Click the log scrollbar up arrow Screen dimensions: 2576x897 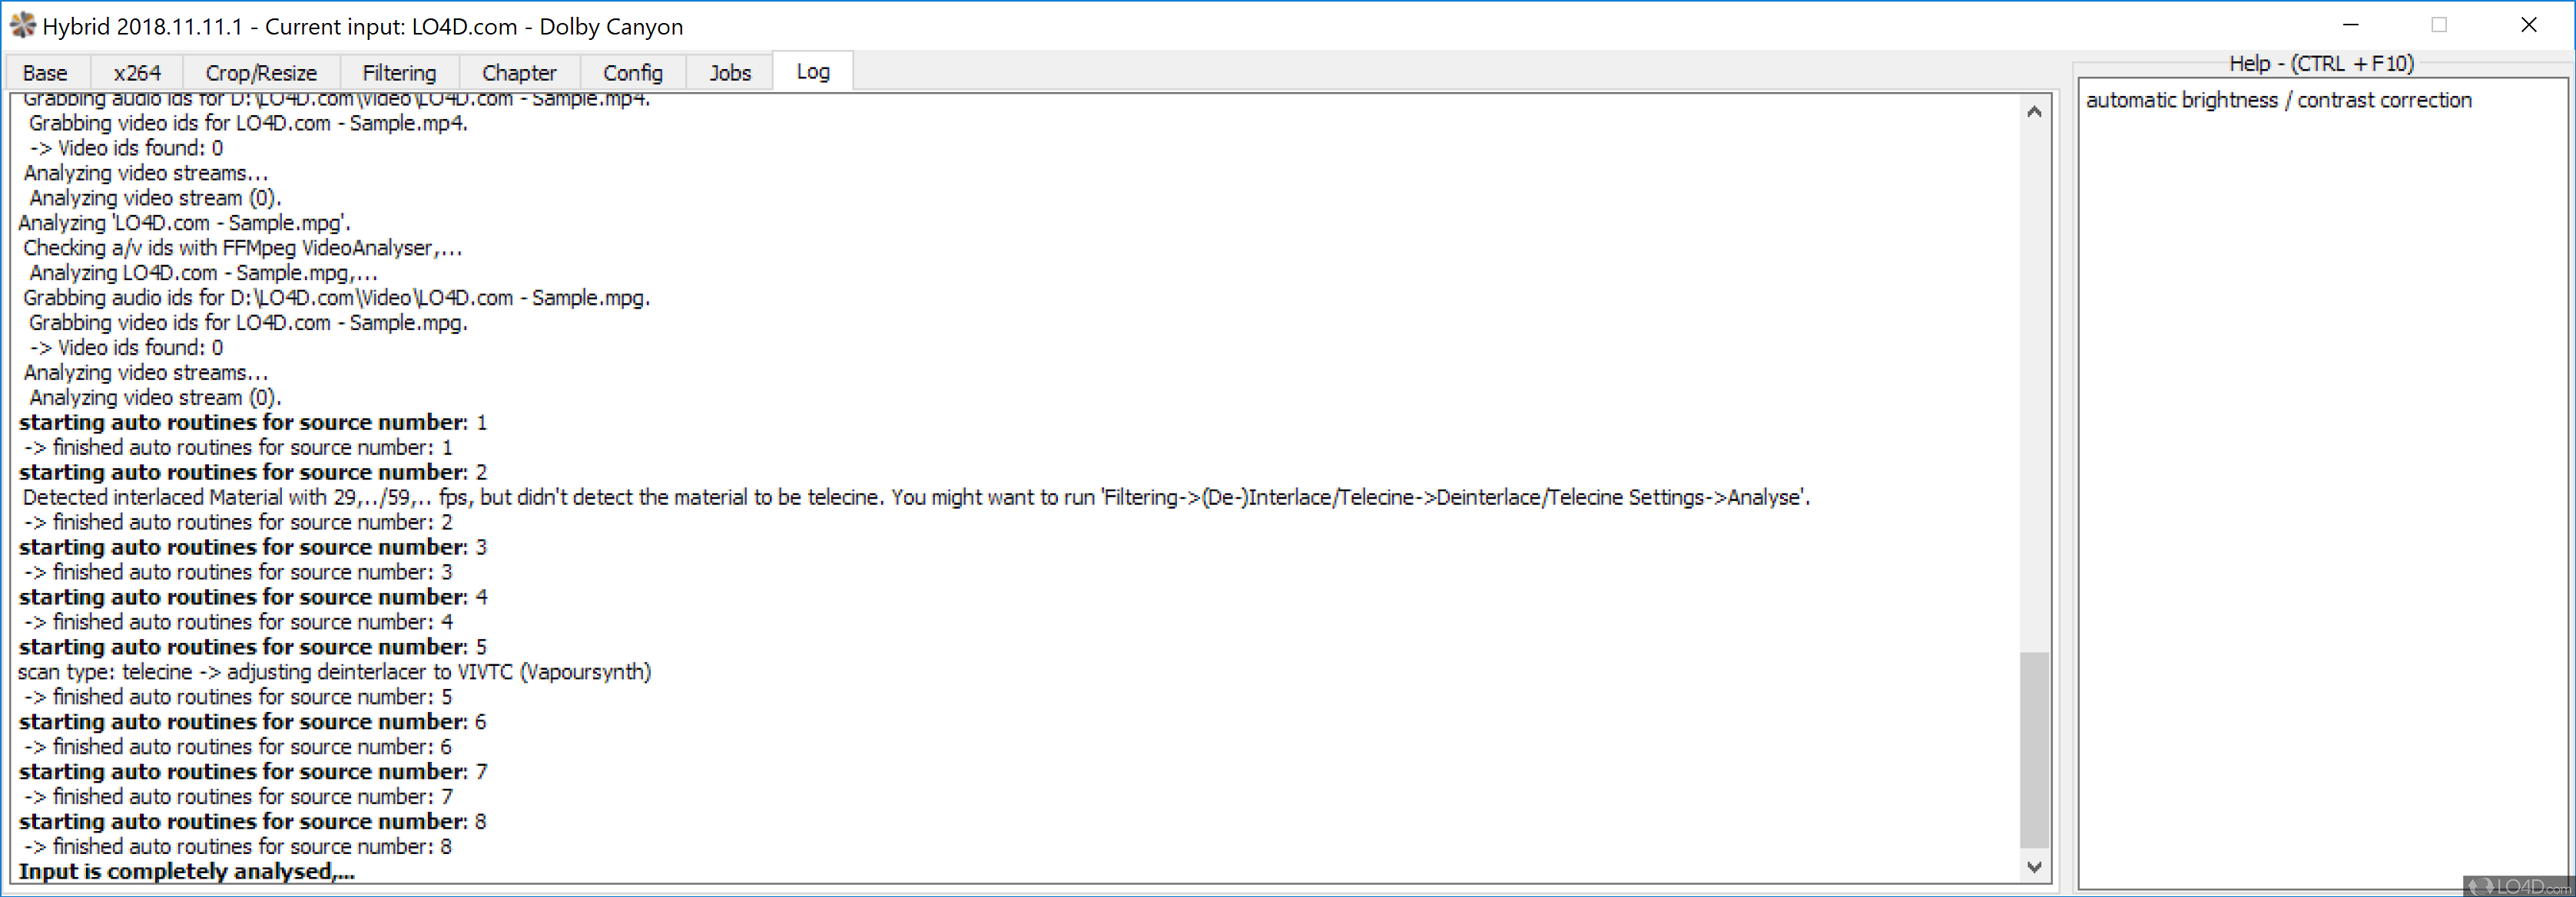[2033, 112]
